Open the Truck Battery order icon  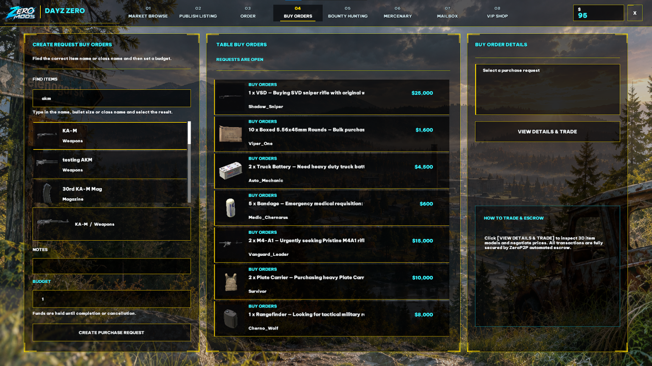coord(230,171)
